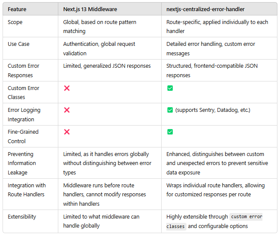The height and width of the screenshot is (234, 280).
Task: Click the Scope row label
Action: [15, 22]
